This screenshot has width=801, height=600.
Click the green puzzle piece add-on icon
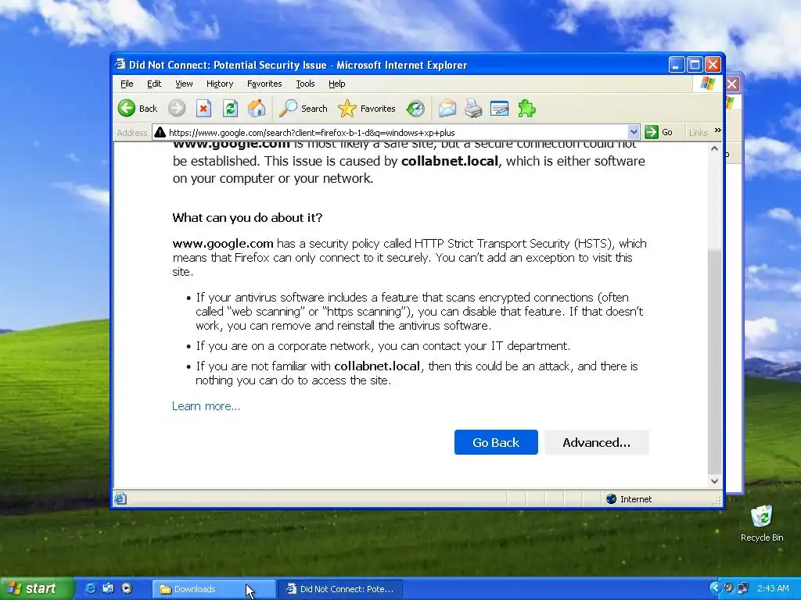point(526,108)
